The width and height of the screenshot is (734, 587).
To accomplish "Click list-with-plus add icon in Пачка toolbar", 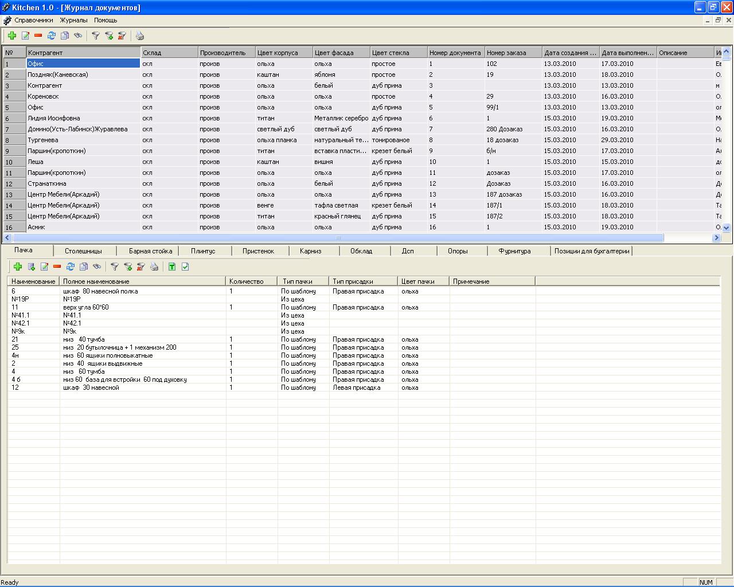I will point(32,267).
